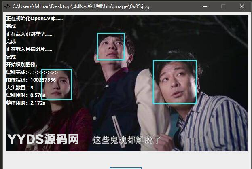Click the app icon in the title bar
This screenshot has width=252, height=169.
(7, 6)
